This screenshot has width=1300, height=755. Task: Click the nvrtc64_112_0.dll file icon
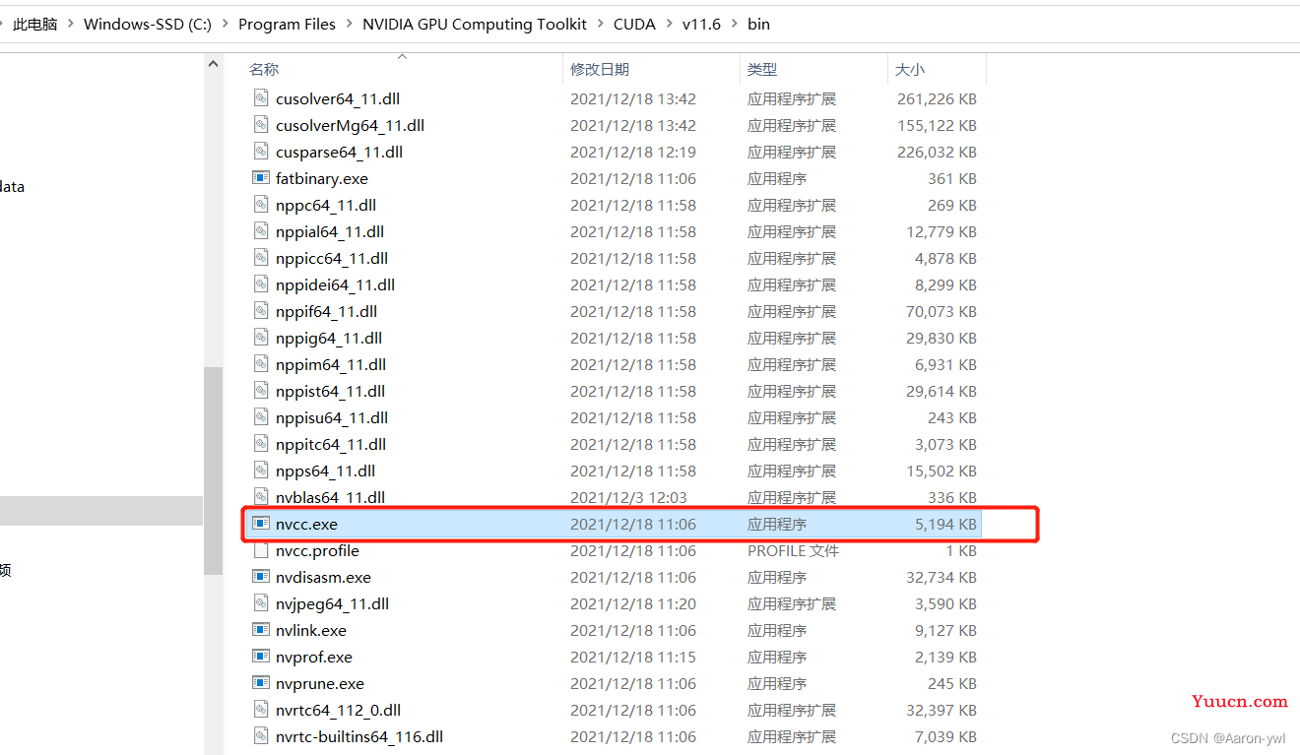coord(261,710)
